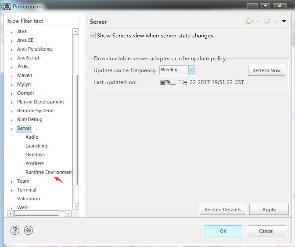Open the forward history dropdown arrow
This screenshot has height=247, width=295.
[x=275, y=22]
